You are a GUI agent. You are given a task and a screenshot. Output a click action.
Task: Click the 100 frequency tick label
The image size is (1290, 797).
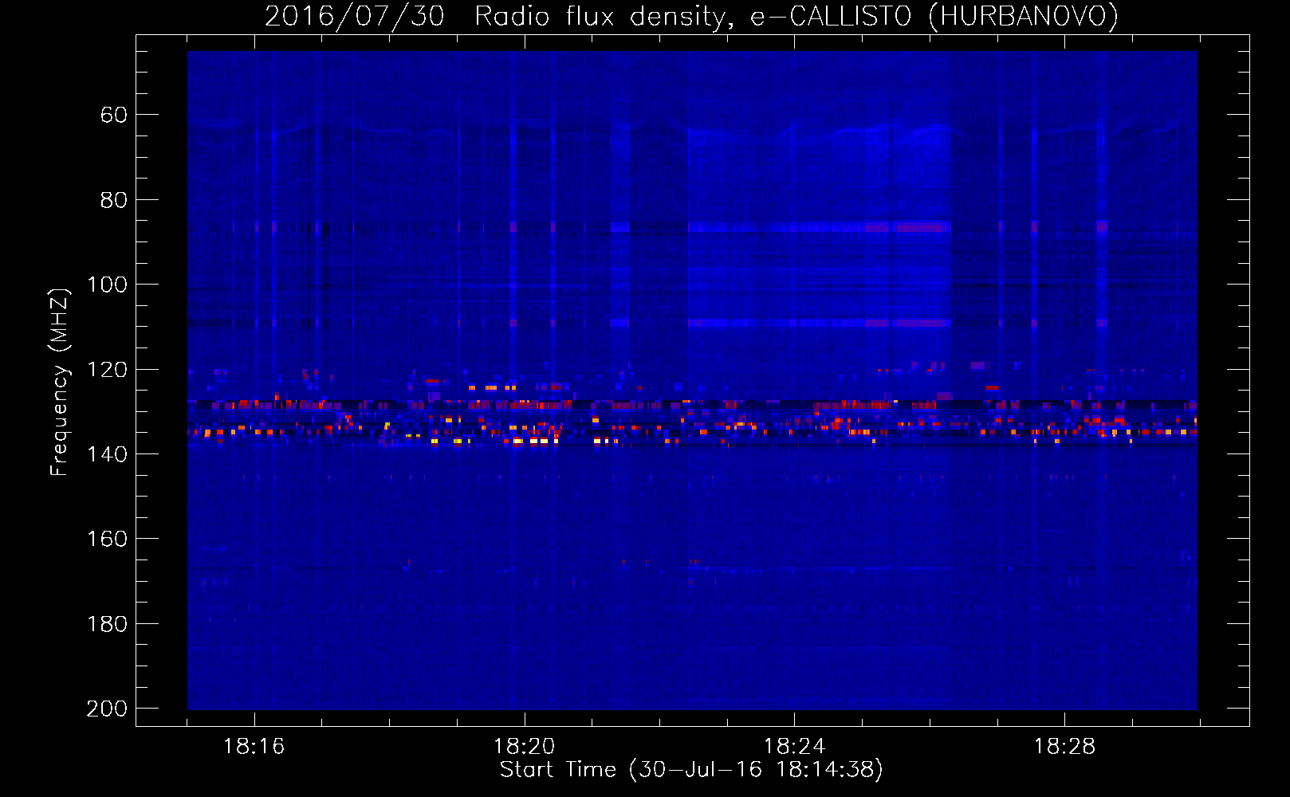click(108, 285)
